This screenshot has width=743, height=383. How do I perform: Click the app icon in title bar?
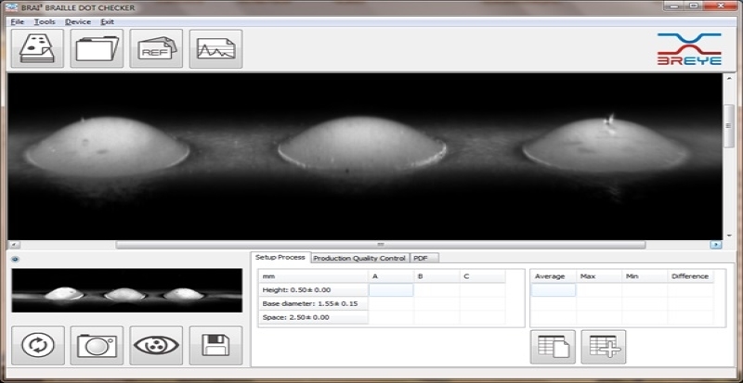13,7
